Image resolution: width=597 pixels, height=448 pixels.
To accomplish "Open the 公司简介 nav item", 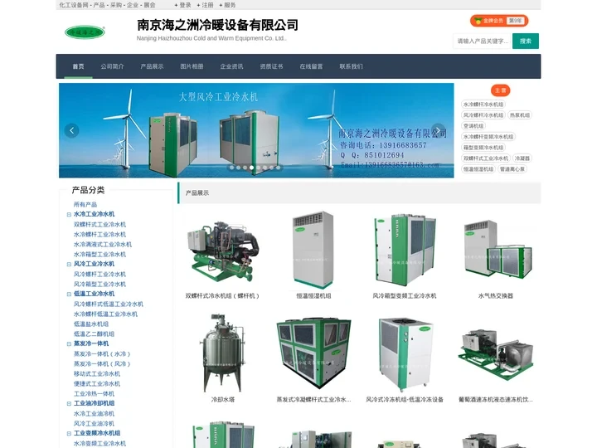I will [x=112, y=66].
